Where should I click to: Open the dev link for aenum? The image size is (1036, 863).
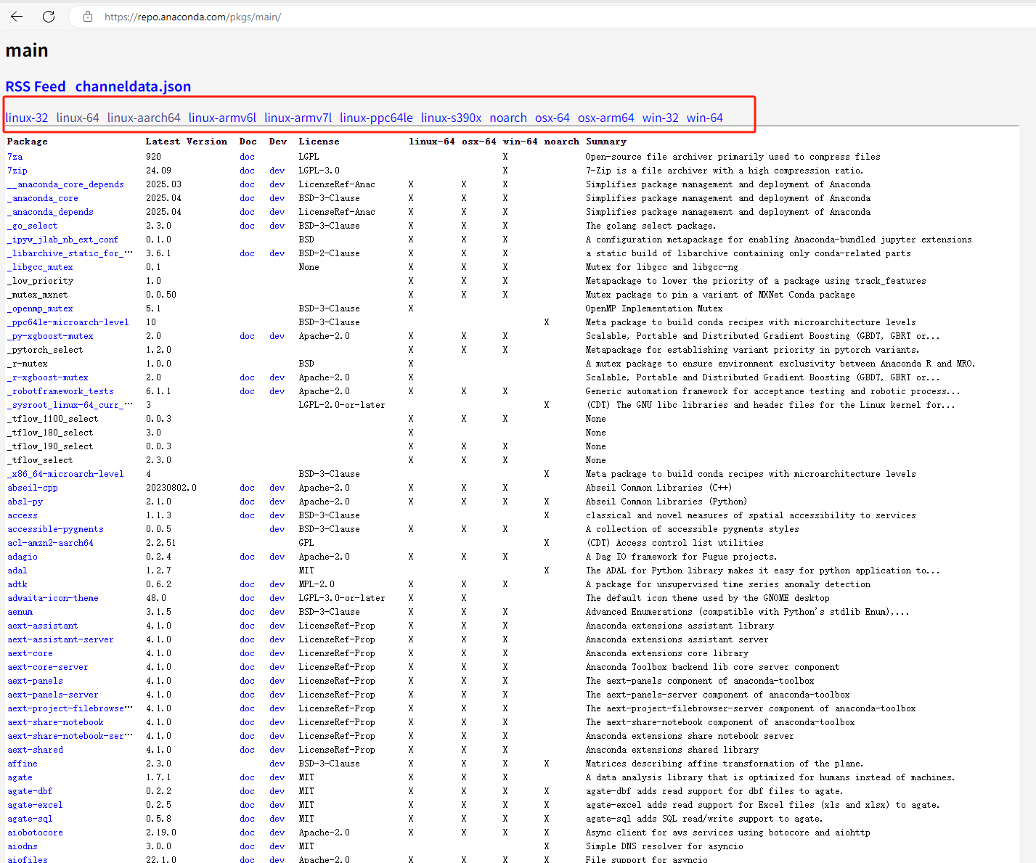(x=277, y=612)
